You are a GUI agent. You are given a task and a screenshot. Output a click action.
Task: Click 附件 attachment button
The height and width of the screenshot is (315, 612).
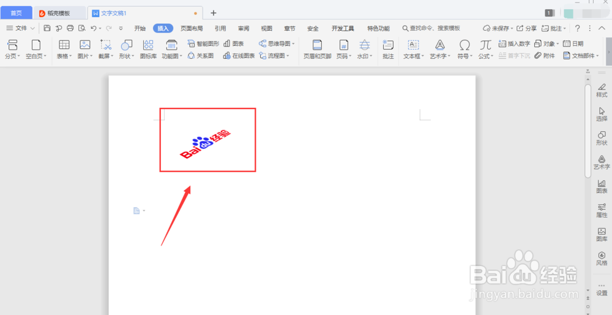point(545,56)
